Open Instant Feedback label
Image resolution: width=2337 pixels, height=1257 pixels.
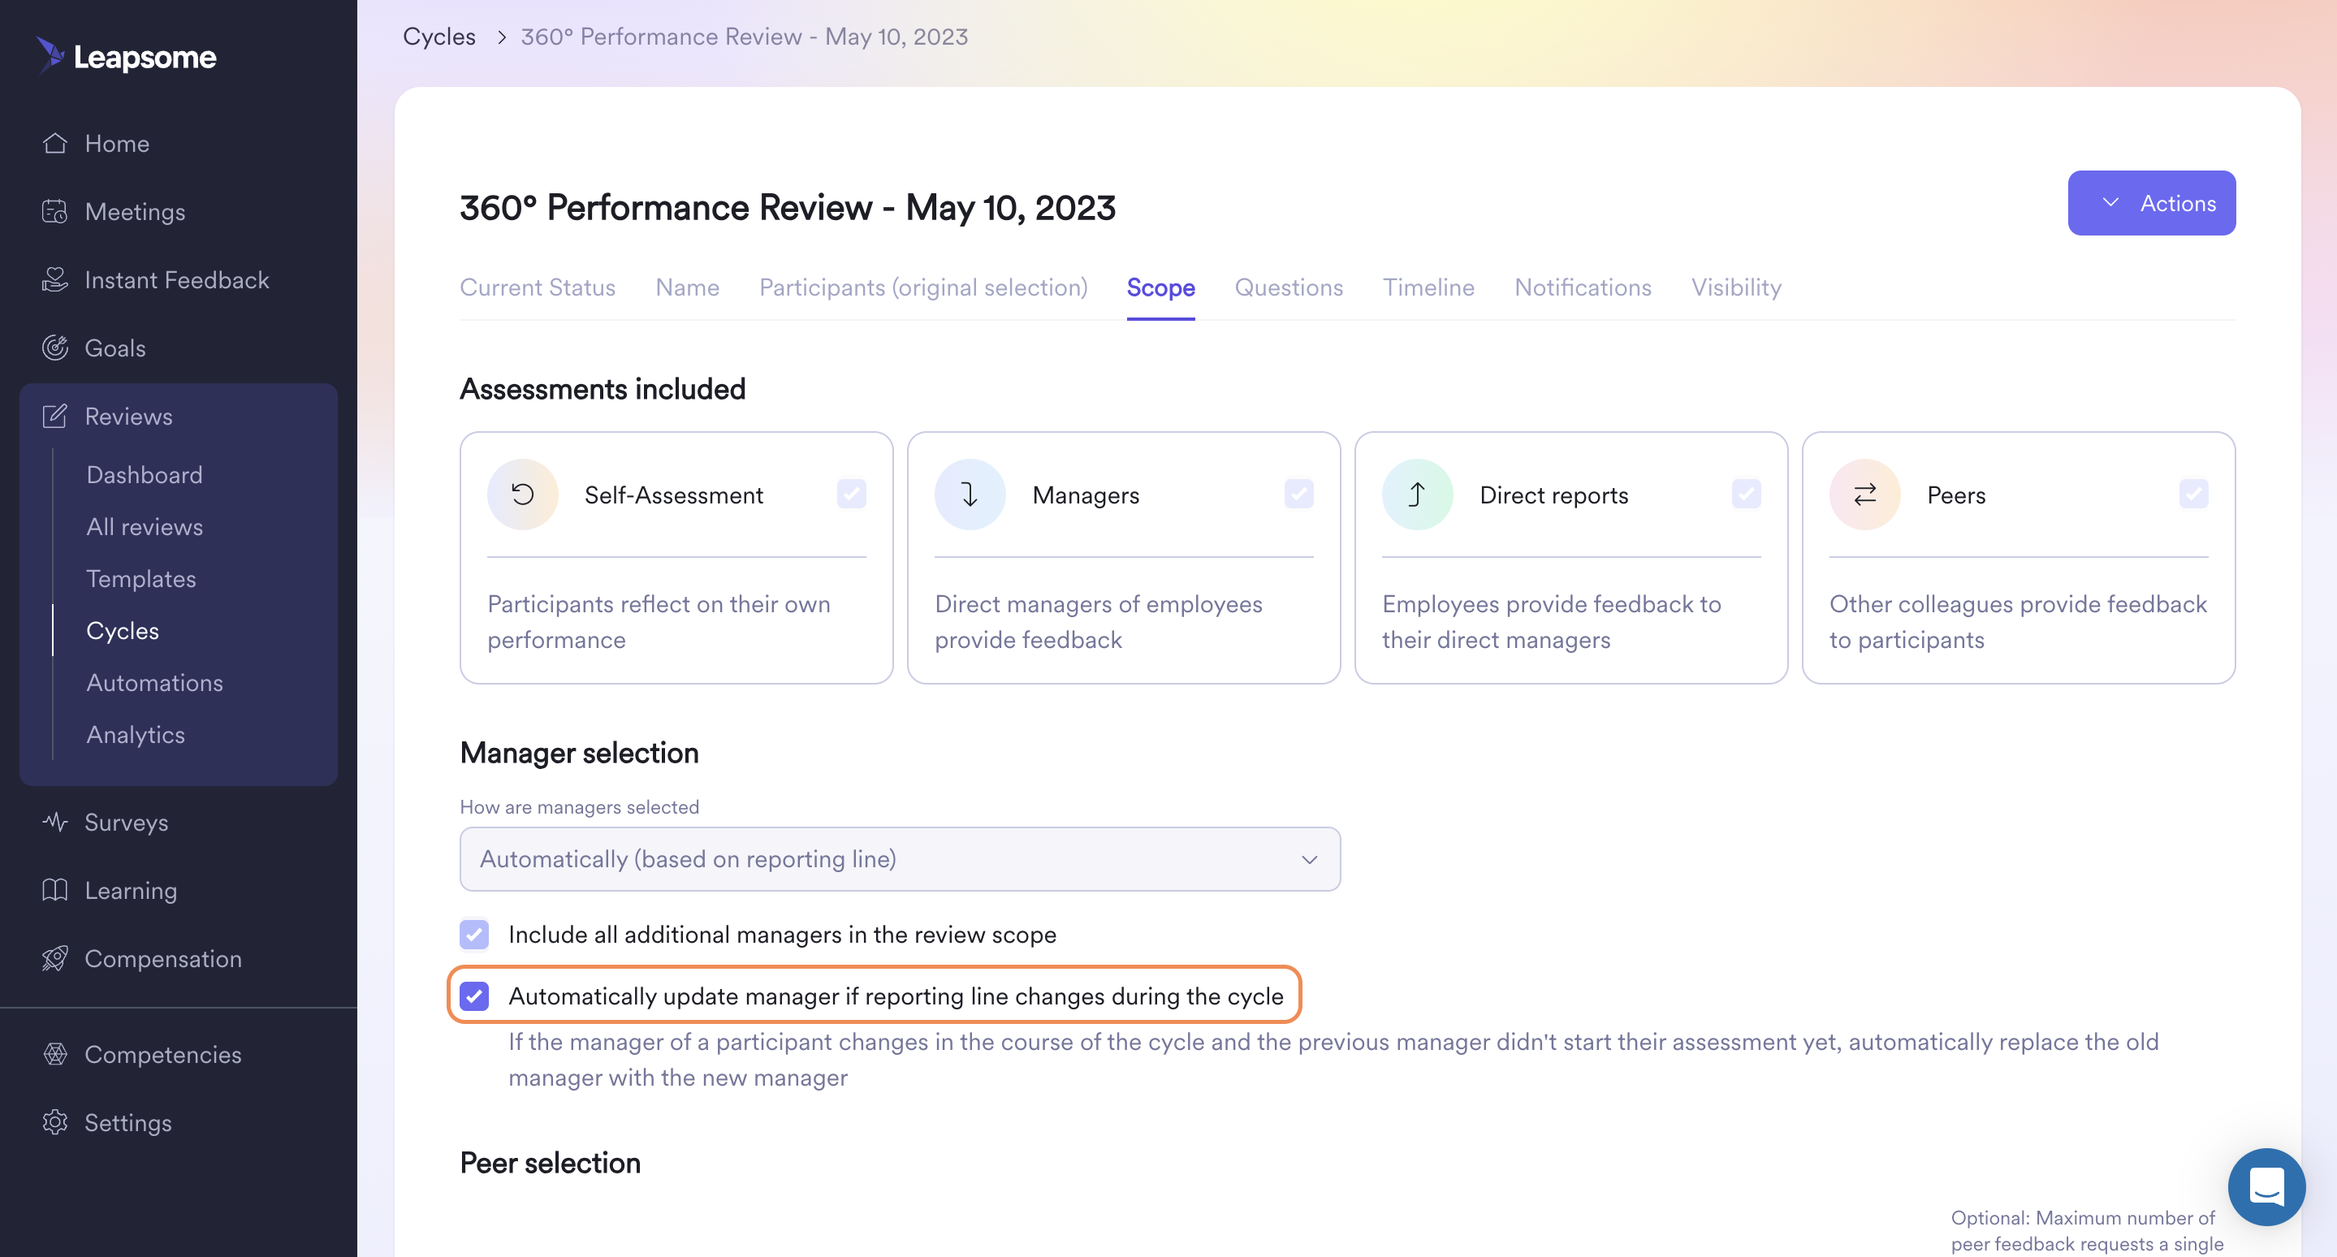pyautogui.click(x=177, y=279)
